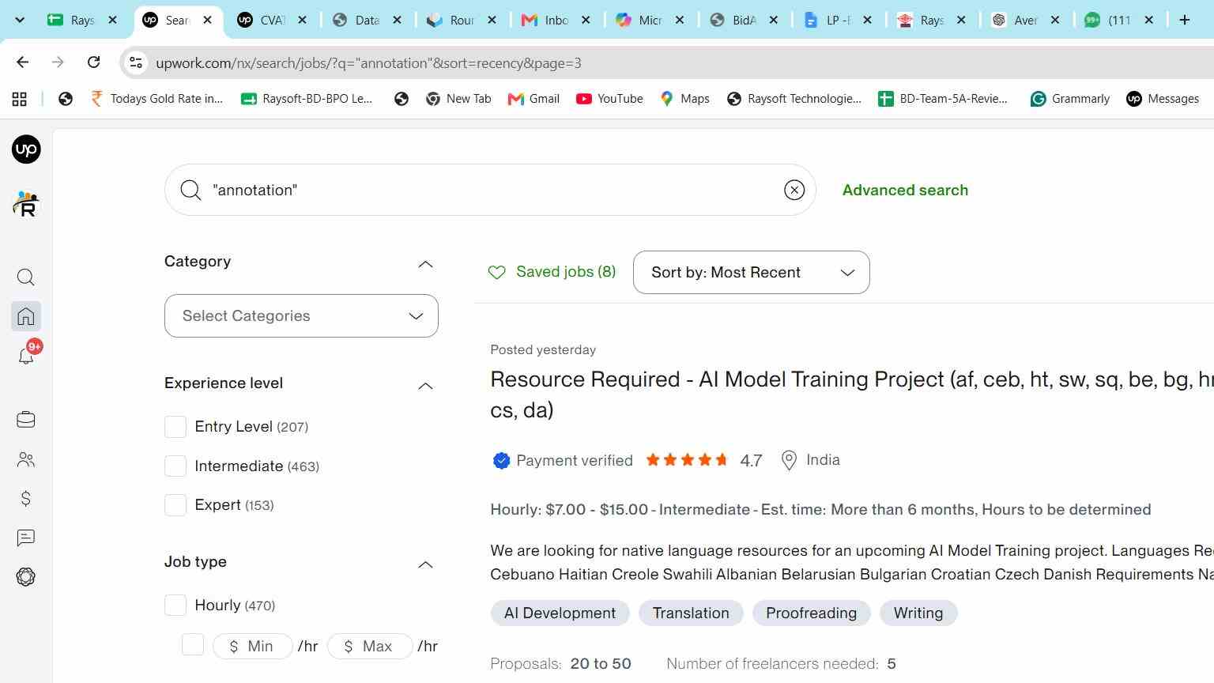Viewport: 1214px width, 683px height.
Task: Open the briefcase jobs sidebar icon
Action: click(26, 420)
